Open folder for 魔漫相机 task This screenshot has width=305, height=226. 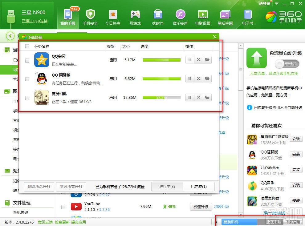point(207,97)
